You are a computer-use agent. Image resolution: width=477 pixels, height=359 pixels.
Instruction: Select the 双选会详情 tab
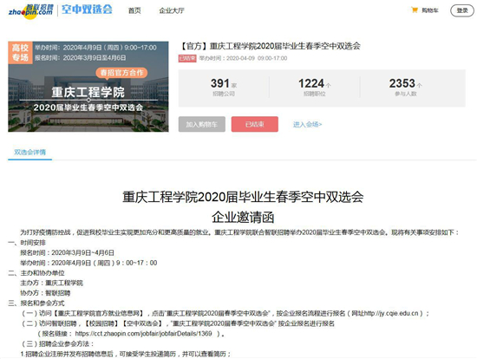coord(29,152)
